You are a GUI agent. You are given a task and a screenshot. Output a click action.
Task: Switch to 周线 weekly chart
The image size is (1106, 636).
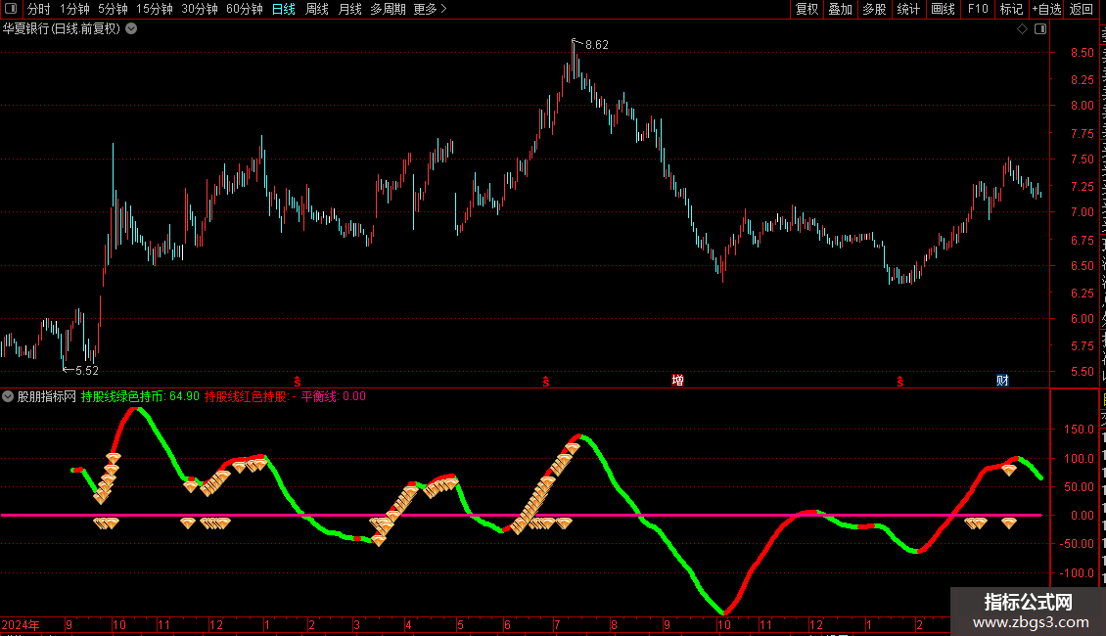click(317, 9)
